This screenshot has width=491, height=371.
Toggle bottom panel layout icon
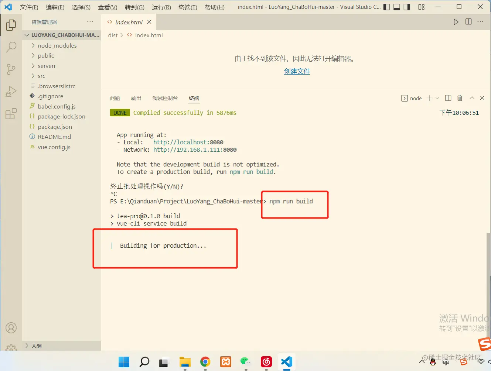[x=397, y=7]
